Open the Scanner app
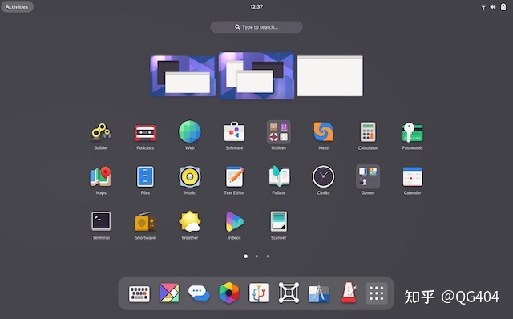 (279, 221)
